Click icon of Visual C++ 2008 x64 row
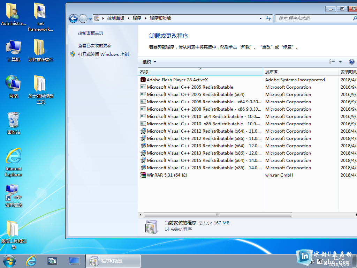The width and height of the screenshot is (357, 268). [143, 102]
